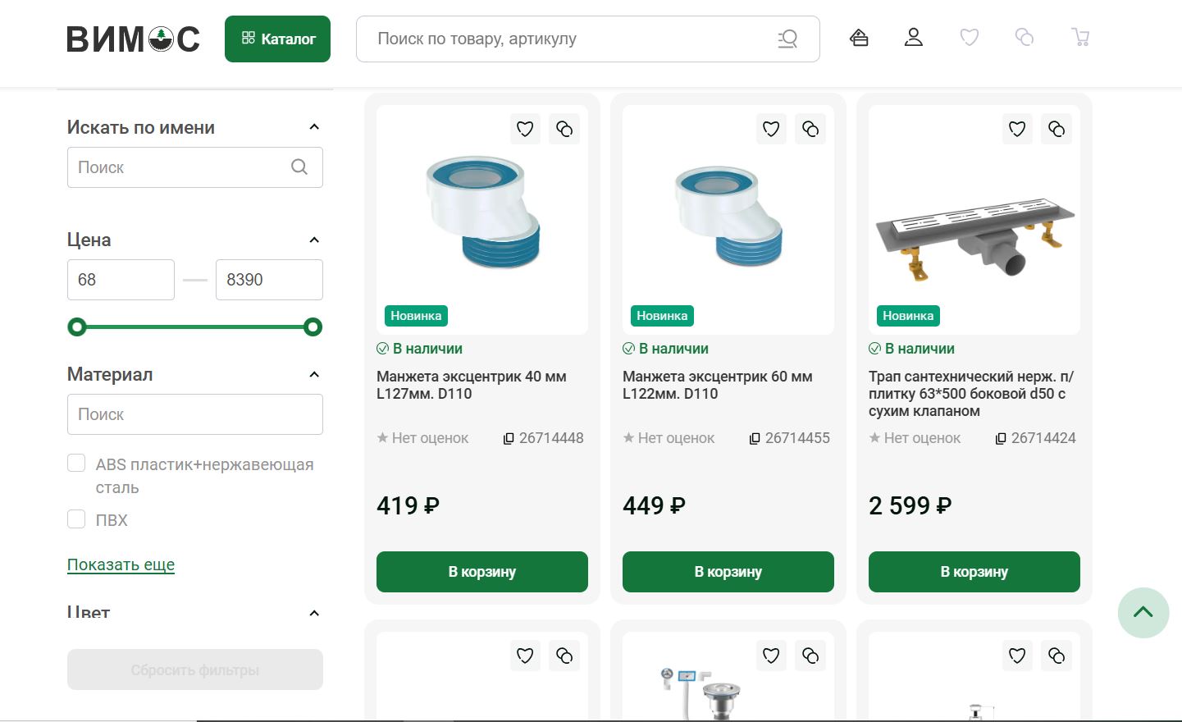Add the 449 ₽ манжета to cart
The image size is (1182, 722).
tap(728, 572)
